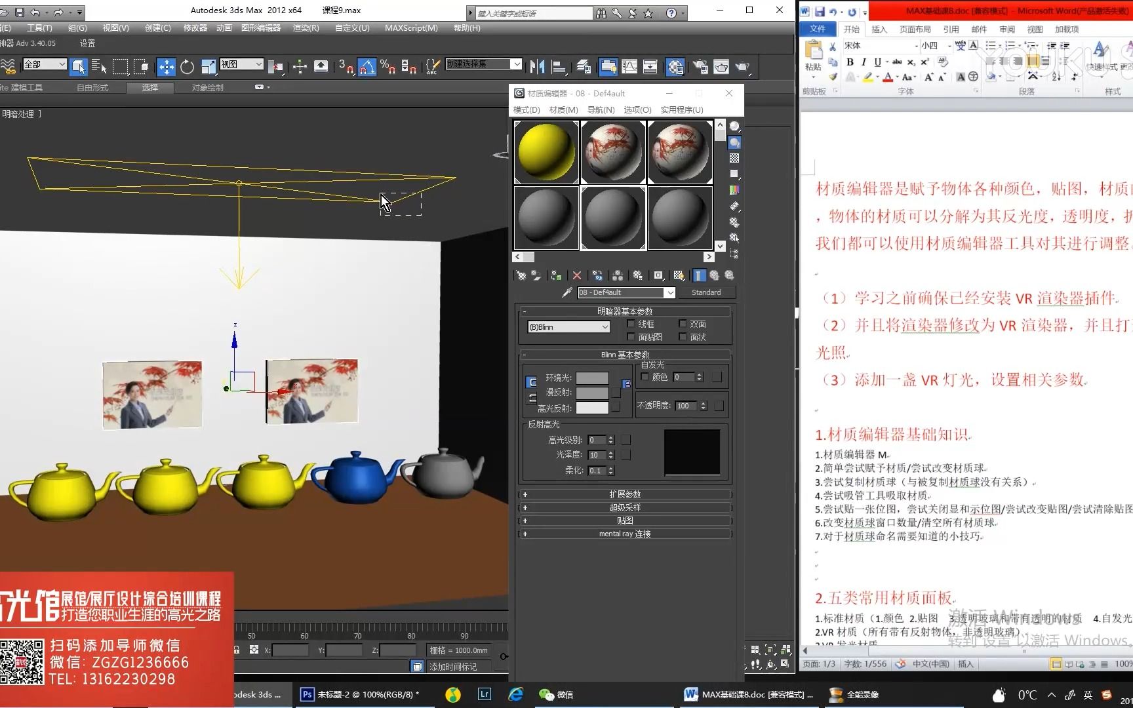This screenshot has width=1133, height=708.
Task: Click the 不透明度 value field
Action: click(x=686, y=406)
